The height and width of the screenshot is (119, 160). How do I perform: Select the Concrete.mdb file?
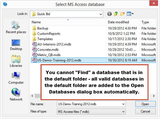(x=48, y=50)
